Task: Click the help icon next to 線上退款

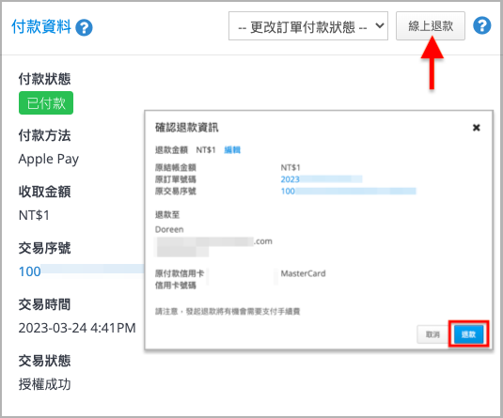Action: pyautogui.click(x=481, y=25)
